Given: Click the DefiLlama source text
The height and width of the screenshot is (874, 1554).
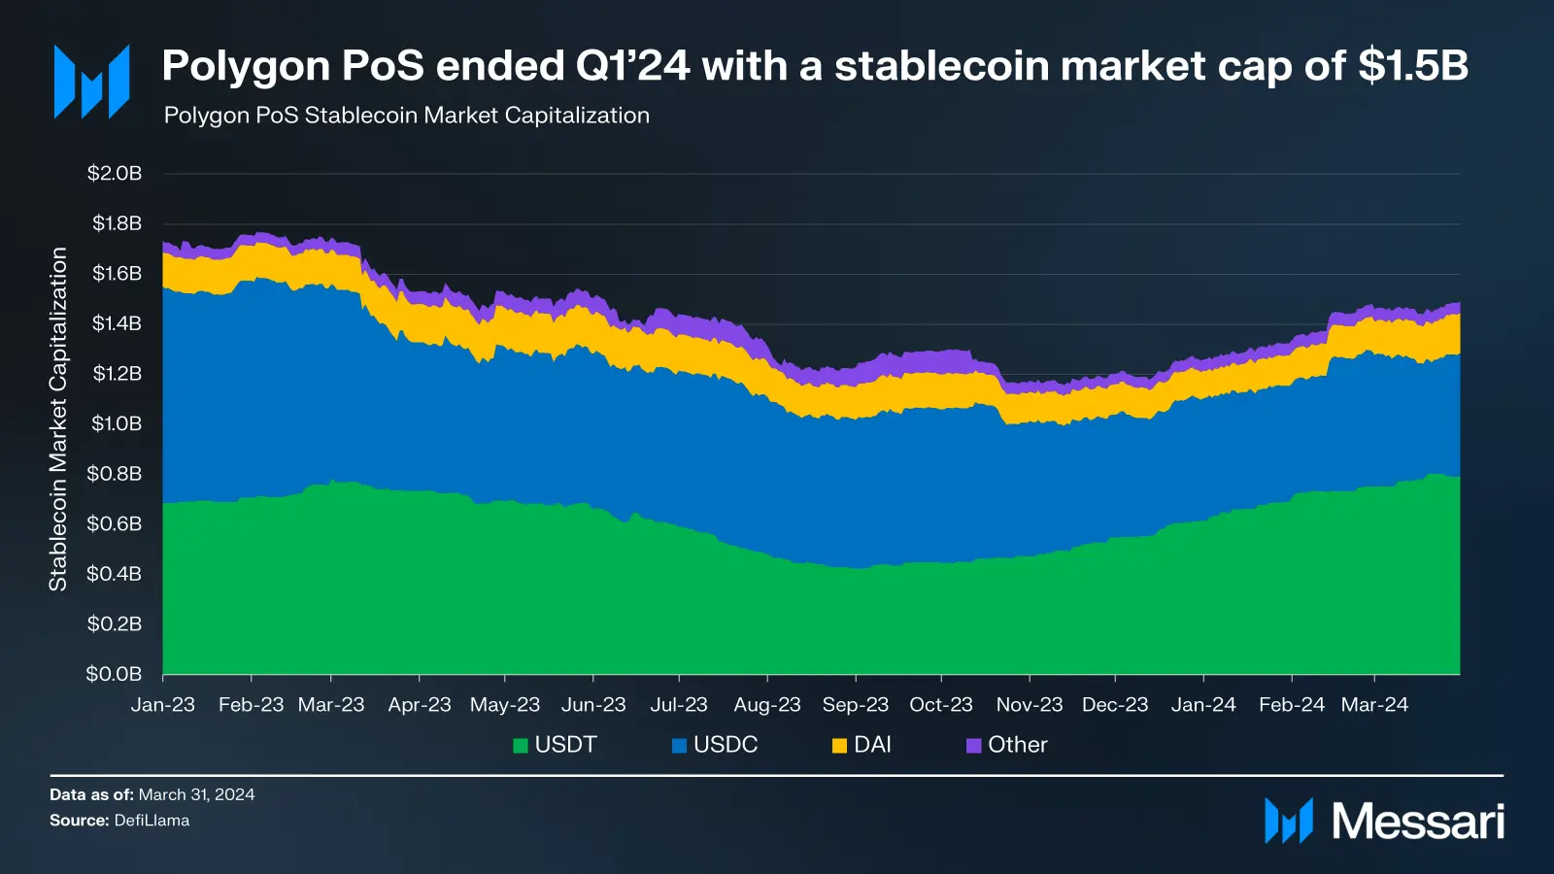Looking at the screenshot, I should click(x=152, y=821).
